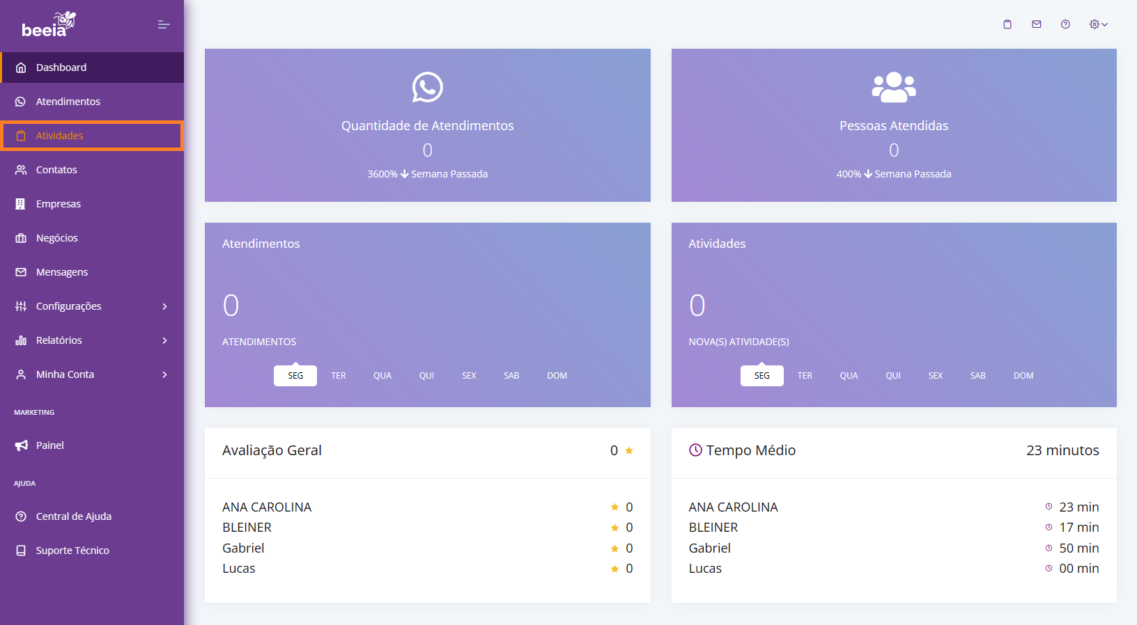The image size is (1137, 625).
Task: Click the '17 min' value for BLEINER
Action: click(1079, 528)
